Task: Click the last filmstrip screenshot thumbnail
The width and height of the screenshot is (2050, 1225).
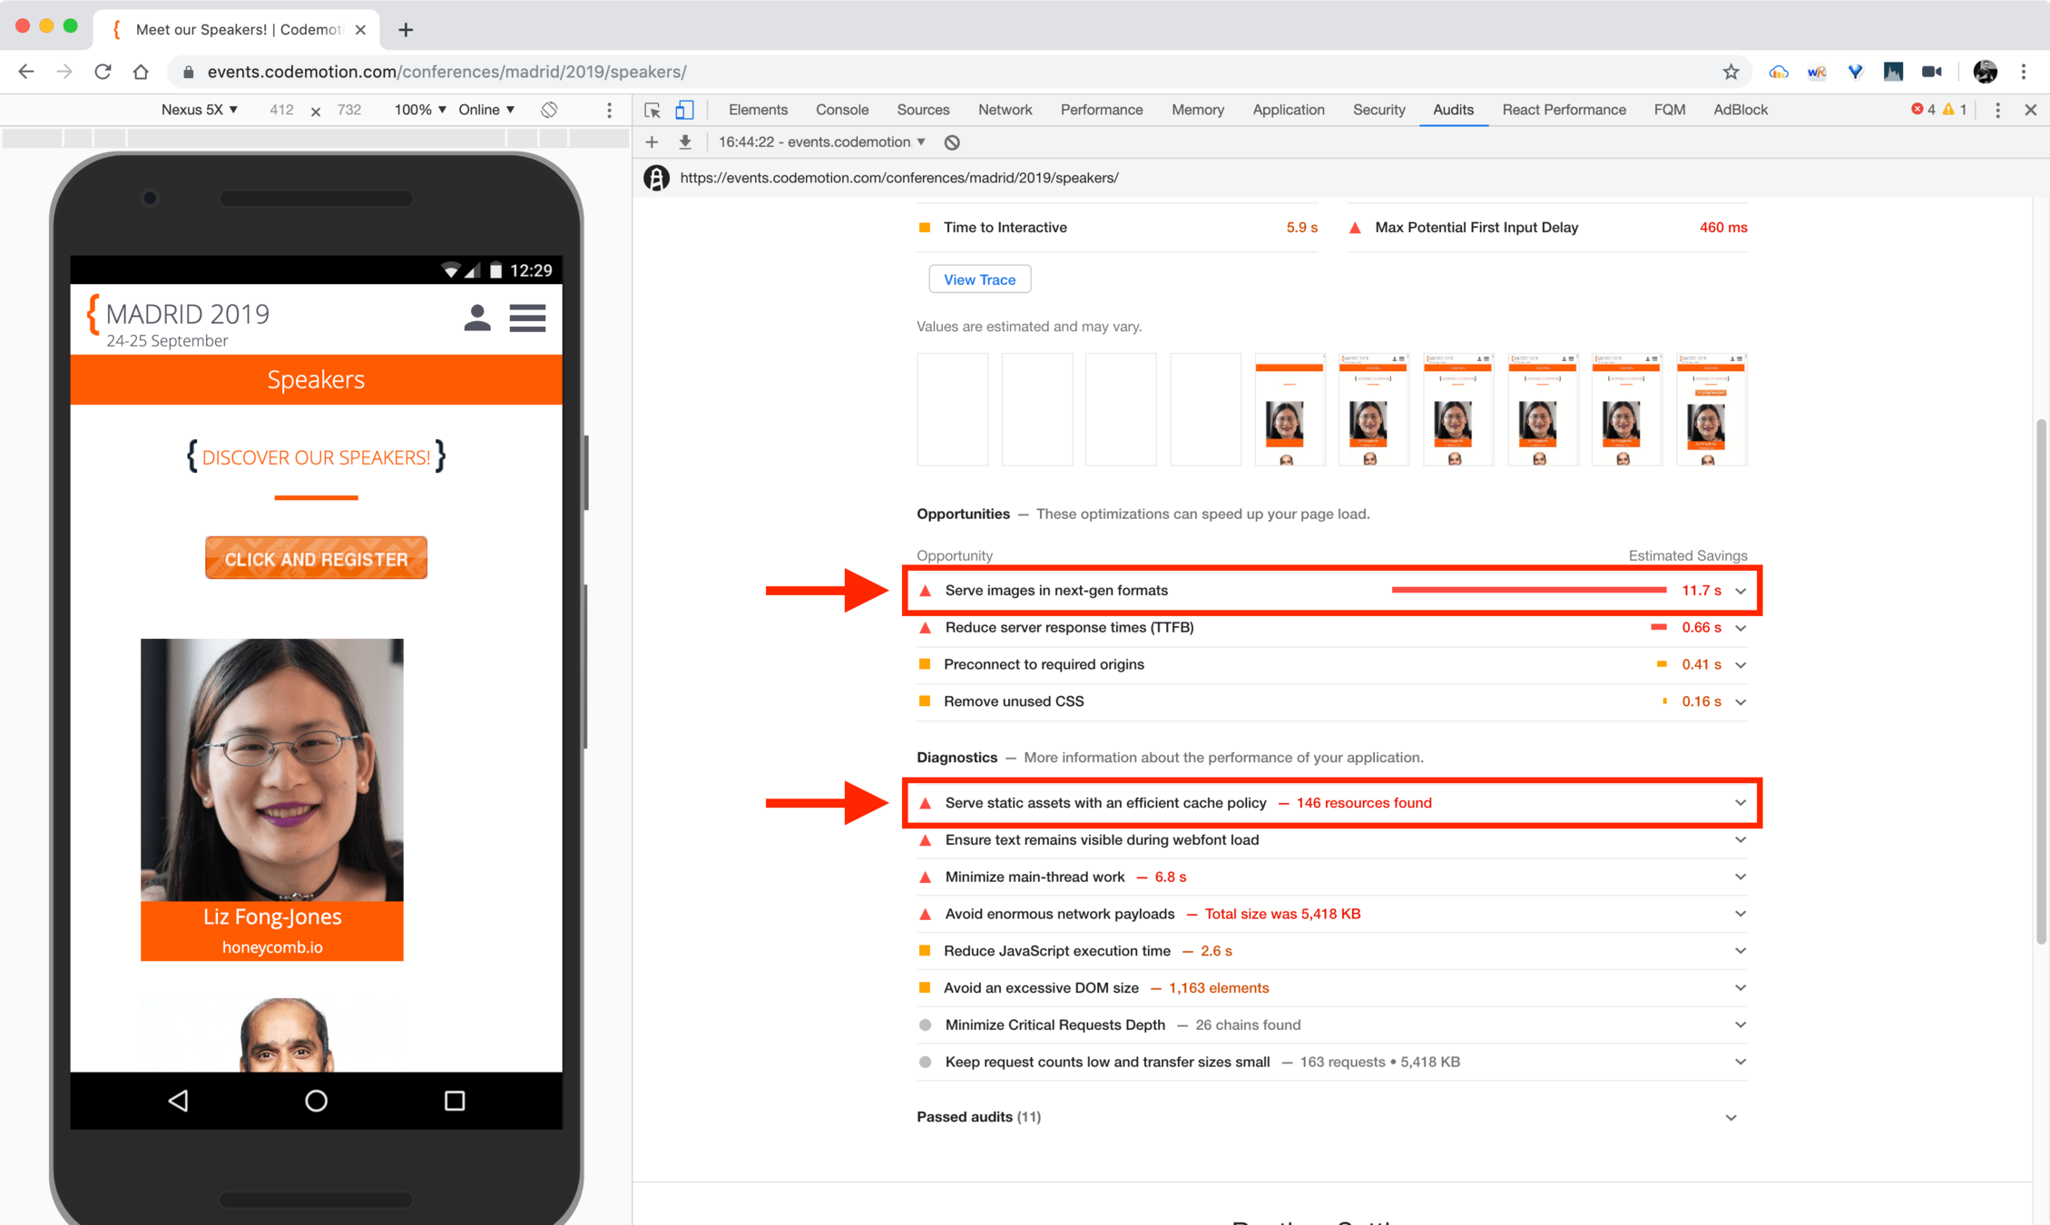Action: (1711, 409)
